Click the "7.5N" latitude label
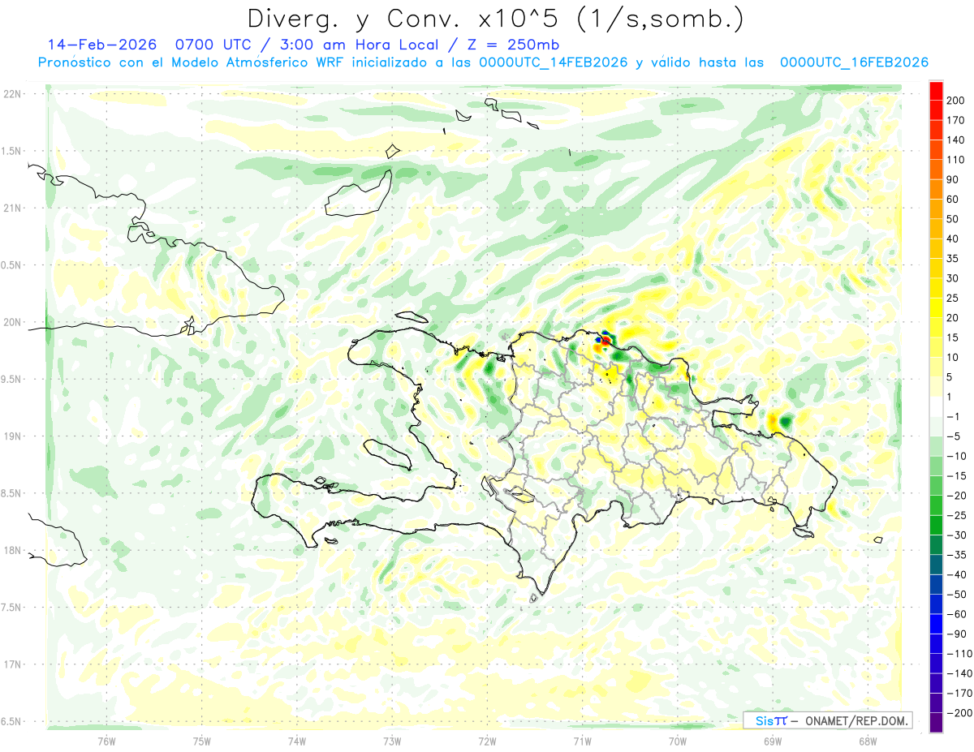 tap(12, 608)
